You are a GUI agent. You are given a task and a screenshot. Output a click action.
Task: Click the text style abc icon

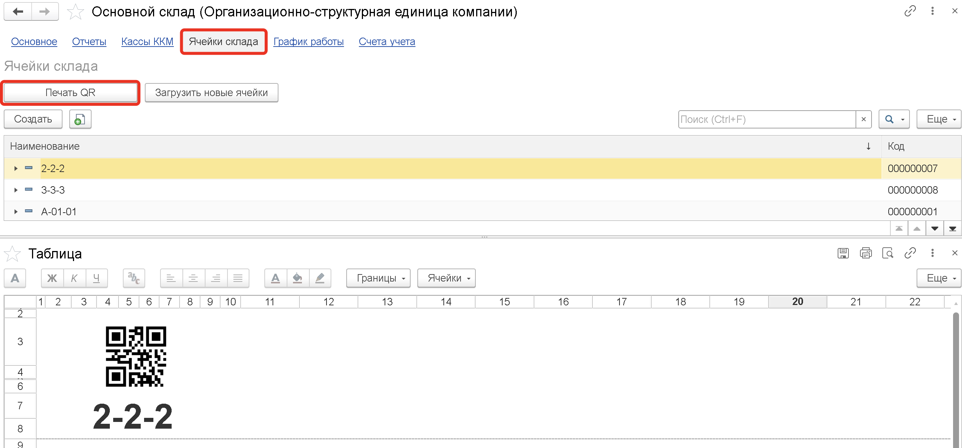coord(134,278)
